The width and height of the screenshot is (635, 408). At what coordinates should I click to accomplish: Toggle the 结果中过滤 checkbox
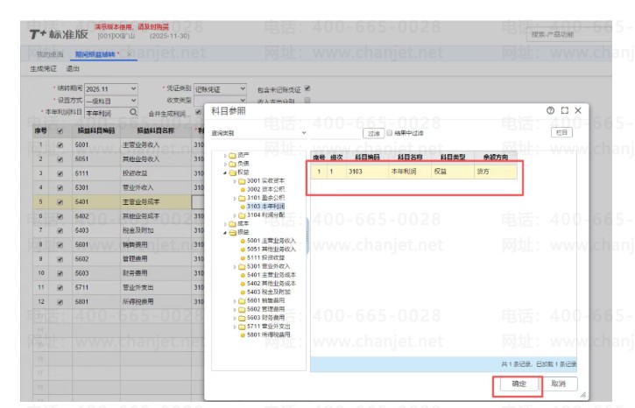[389, 133]
